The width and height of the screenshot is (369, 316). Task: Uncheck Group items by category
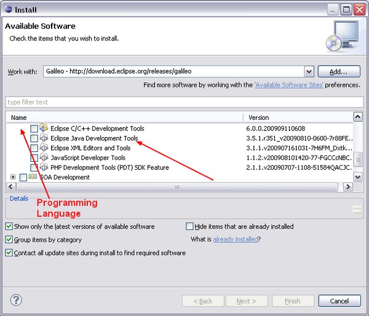point(9,240)
